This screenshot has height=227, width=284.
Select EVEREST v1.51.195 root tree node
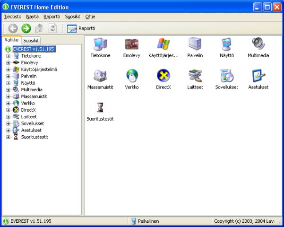tap(34, 49)
